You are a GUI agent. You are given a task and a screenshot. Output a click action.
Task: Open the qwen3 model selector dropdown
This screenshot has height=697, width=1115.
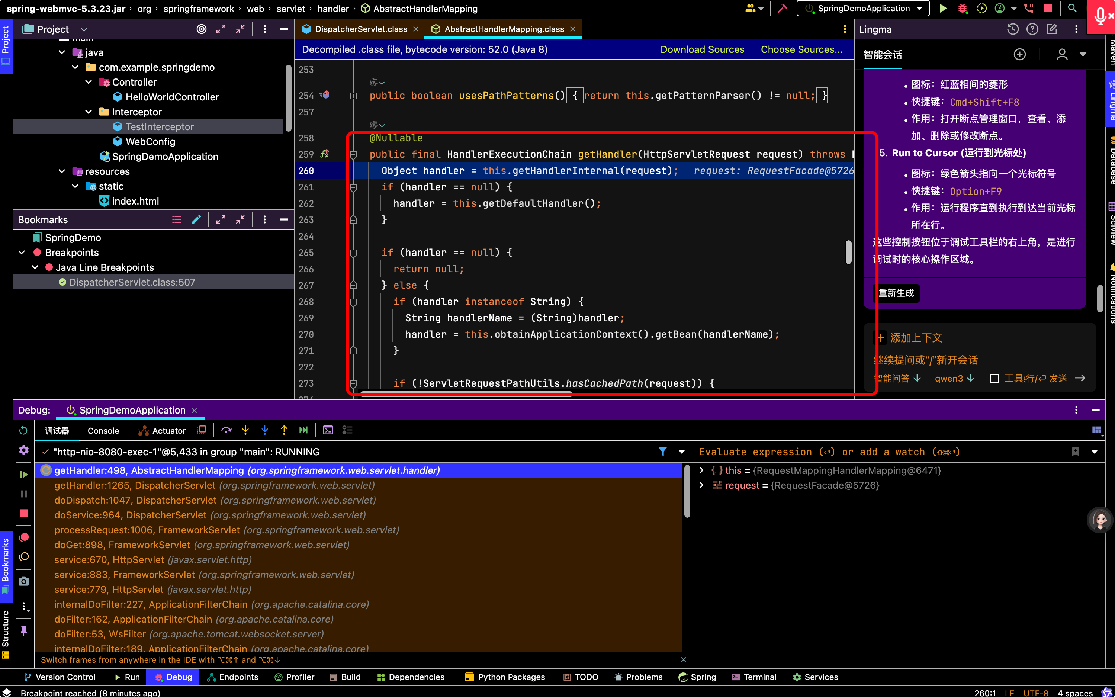tap(954, 379)
